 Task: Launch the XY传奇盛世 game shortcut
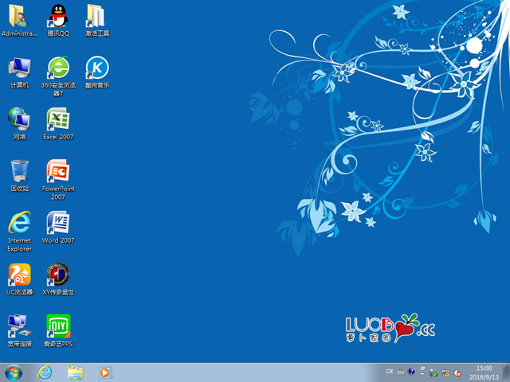point(58,279)
